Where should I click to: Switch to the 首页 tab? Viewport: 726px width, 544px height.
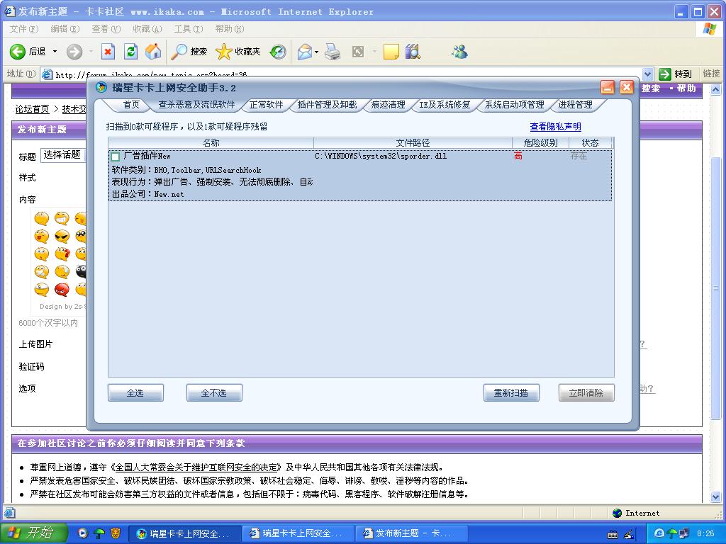click(131, 105)
